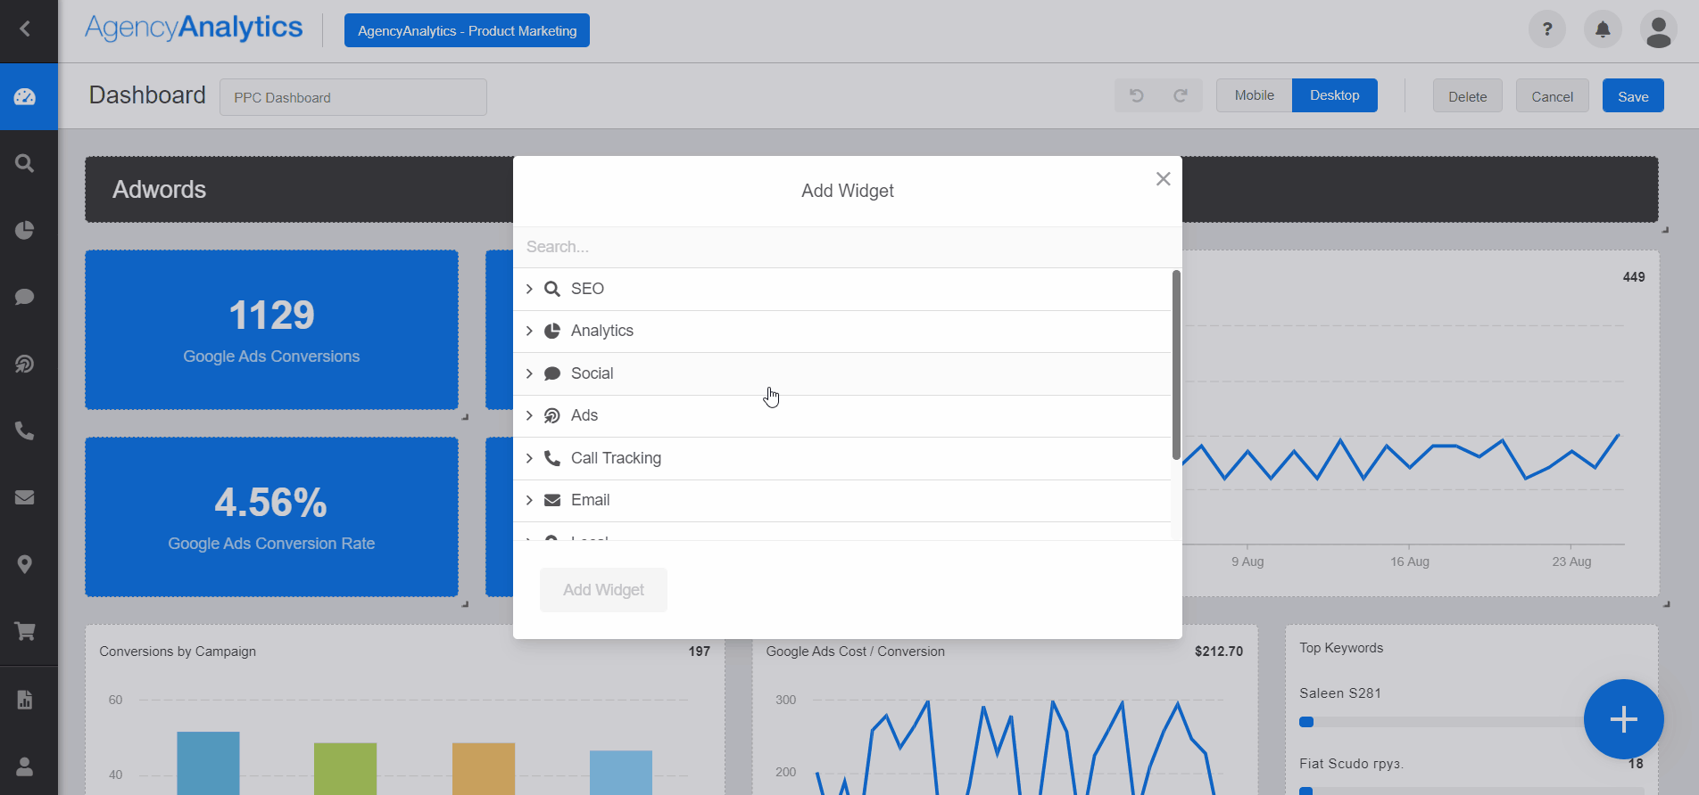The image size is (1699, 795).
Task: Select the Social category row
Action: coord(593,373)
